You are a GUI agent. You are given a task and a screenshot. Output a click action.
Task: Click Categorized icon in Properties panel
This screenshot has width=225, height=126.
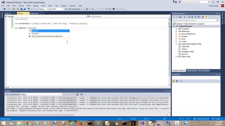[x=174, y=81]
